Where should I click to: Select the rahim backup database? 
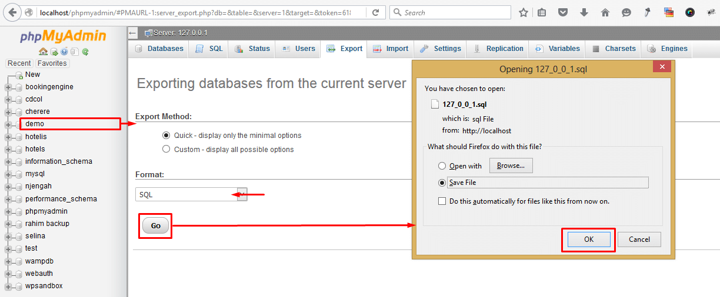(x=47, y=224)
